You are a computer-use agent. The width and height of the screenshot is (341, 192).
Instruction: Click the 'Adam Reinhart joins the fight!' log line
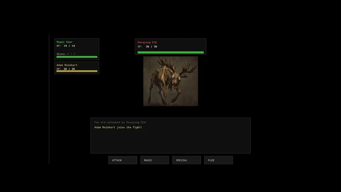click(x=118, y=127)
